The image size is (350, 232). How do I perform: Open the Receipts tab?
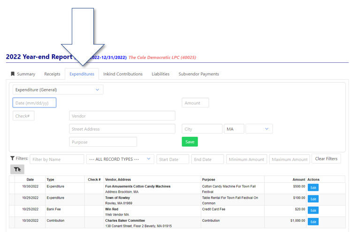click(x=52, y=74)
